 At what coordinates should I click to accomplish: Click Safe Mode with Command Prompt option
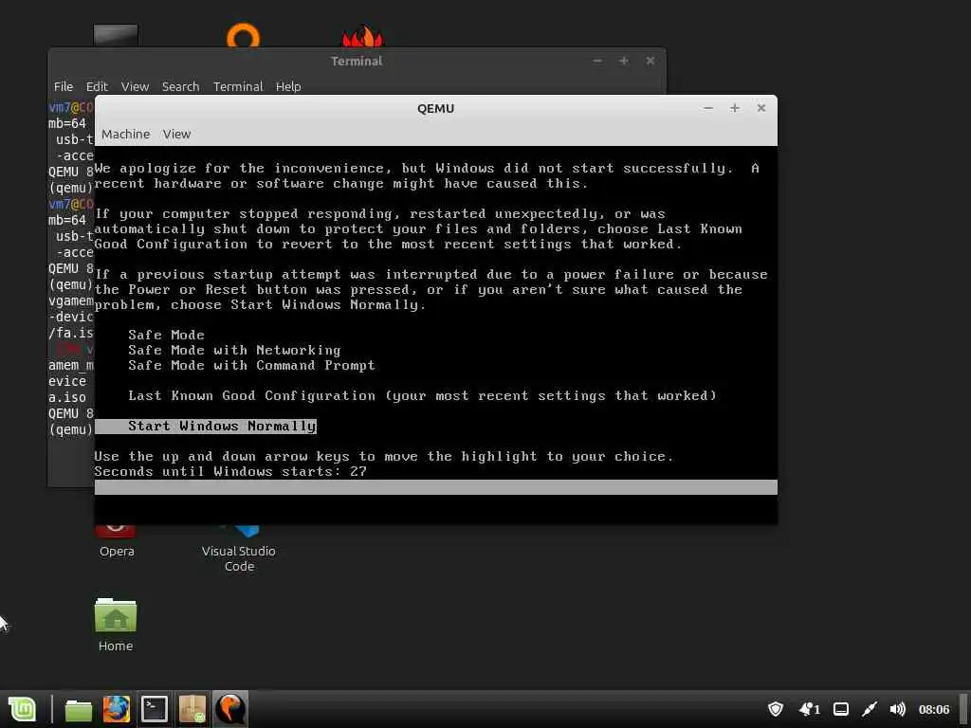(x=251, y=365)
